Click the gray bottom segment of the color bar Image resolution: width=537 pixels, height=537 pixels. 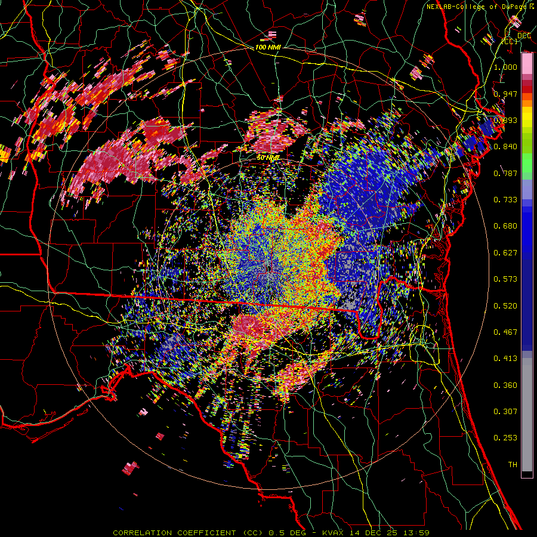tap(527, 415)
